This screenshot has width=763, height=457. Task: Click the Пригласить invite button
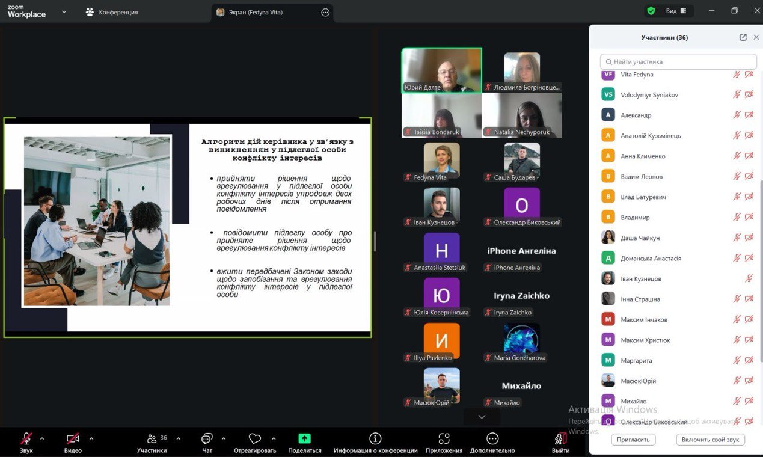pyautogui.click(x=633, y=440)
